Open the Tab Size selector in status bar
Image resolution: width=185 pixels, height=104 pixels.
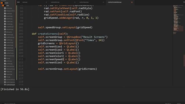point(168,103)
